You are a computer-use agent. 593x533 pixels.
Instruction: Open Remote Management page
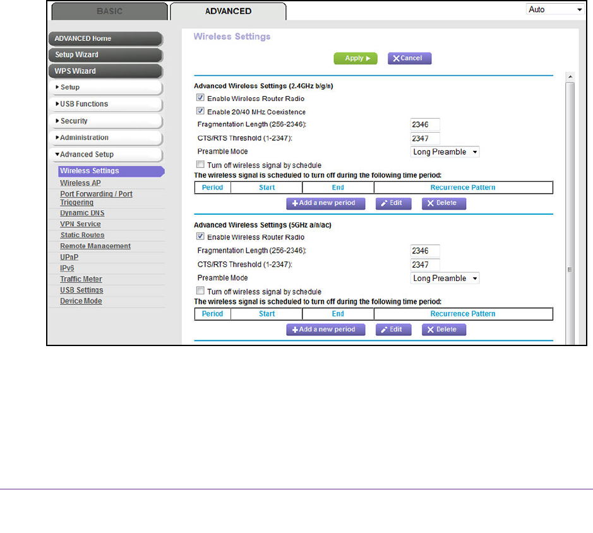[95, 246]
